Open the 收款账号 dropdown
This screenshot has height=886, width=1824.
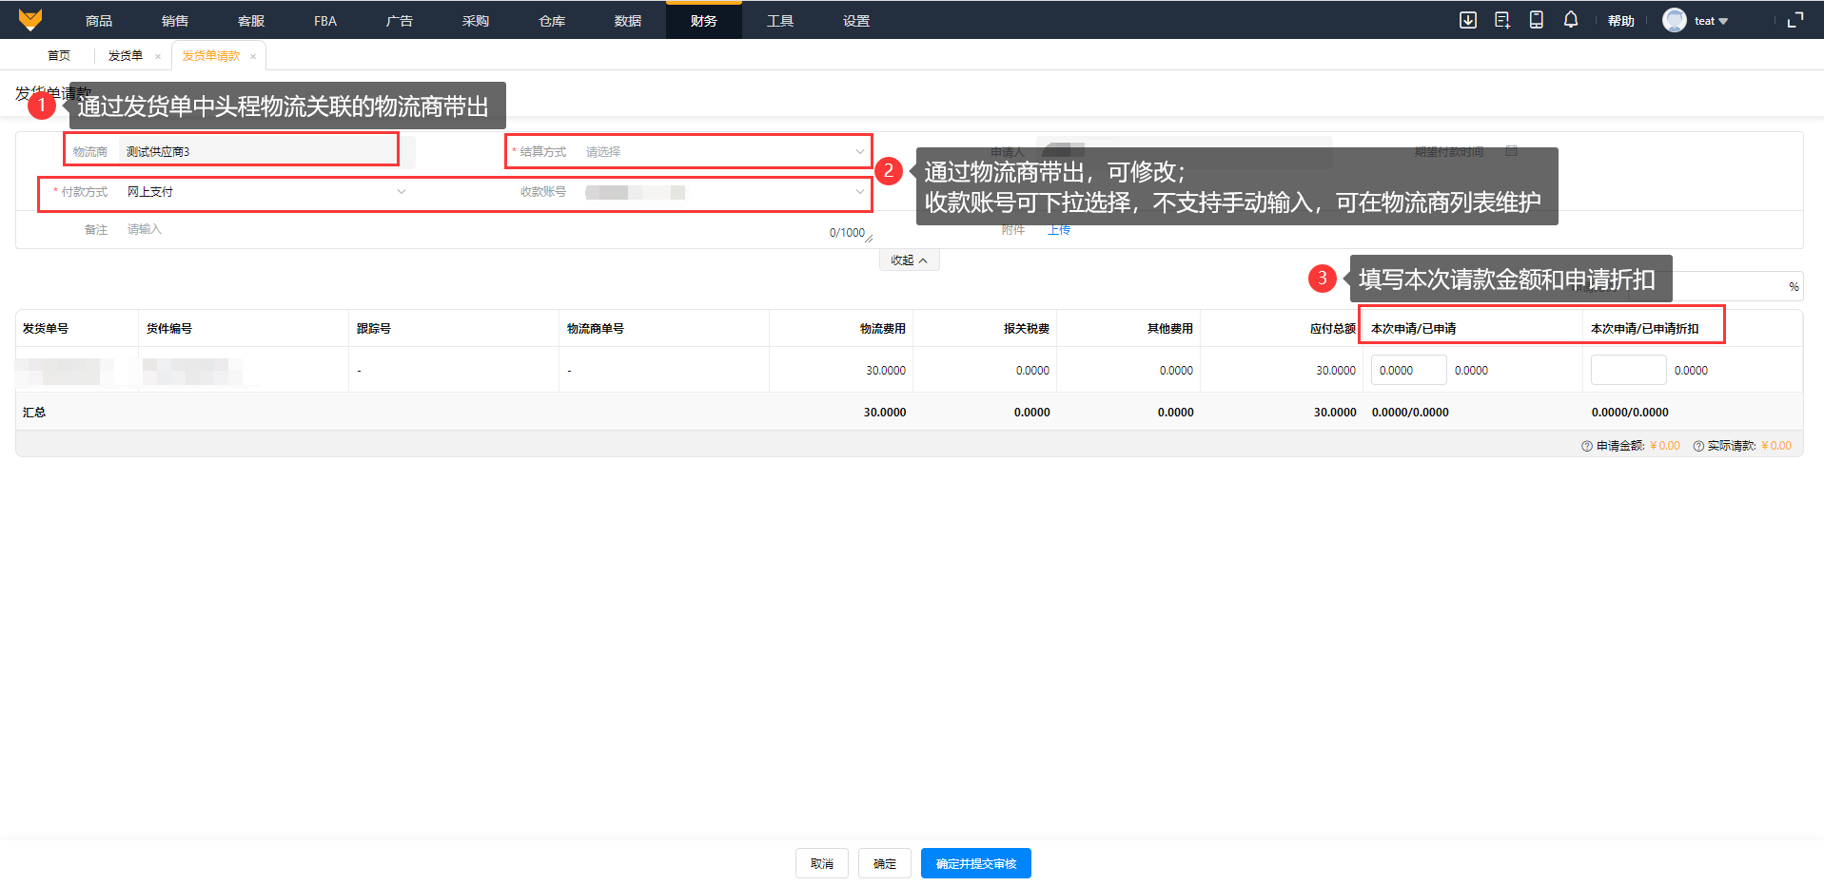click(x=723, y=192)
